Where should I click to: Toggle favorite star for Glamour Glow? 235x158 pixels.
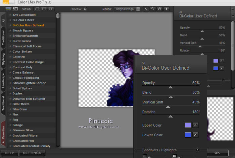10,130
